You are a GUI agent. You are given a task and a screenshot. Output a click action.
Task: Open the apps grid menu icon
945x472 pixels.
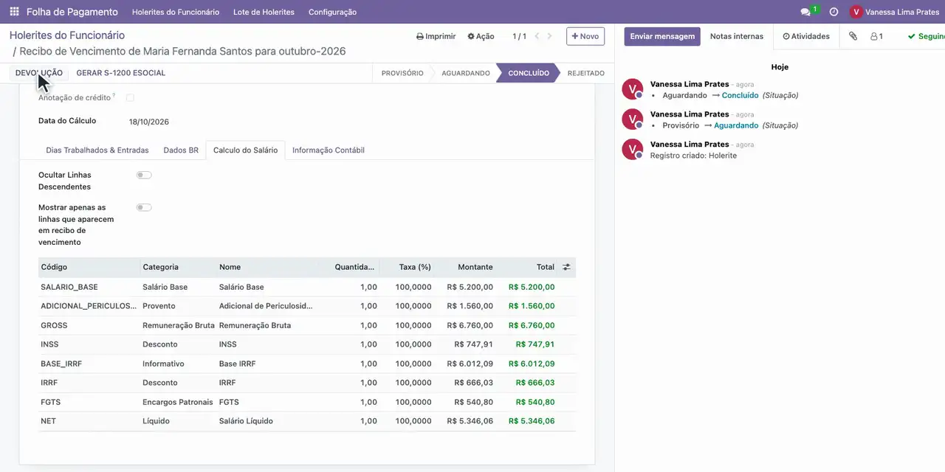point(14,12)
